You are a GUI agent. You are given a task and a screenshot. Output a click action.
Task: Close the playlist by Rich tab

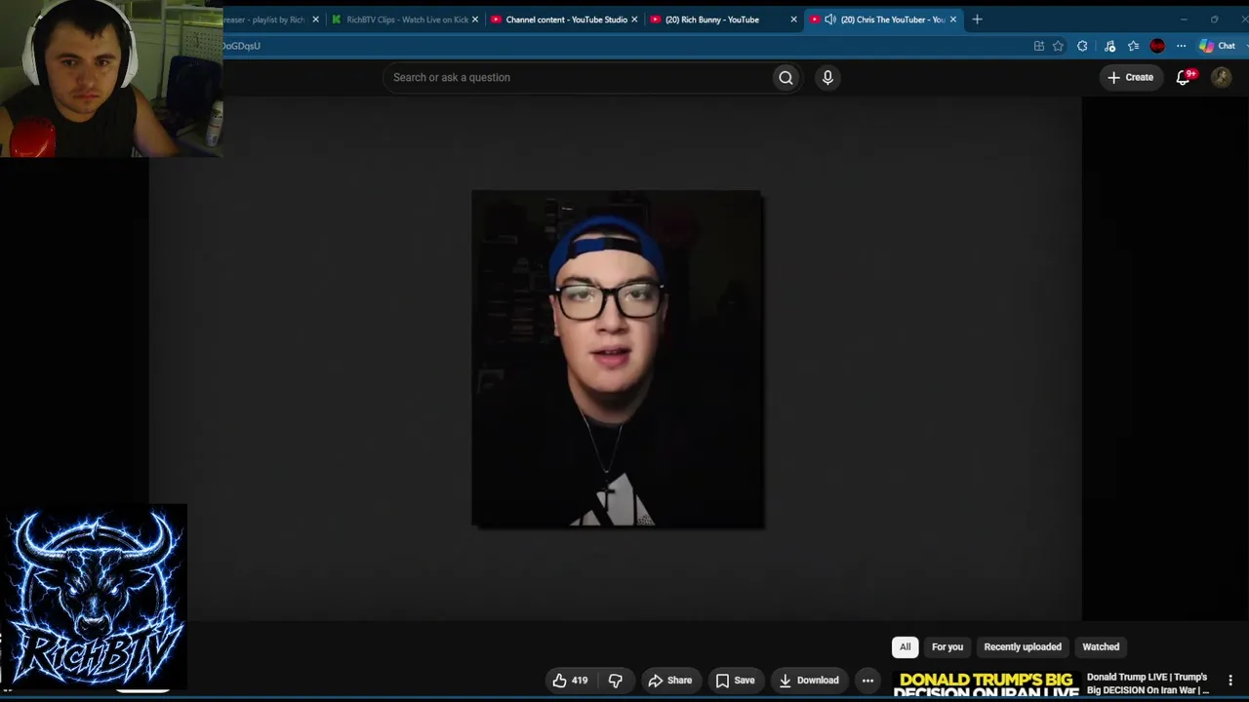(315, 19)
